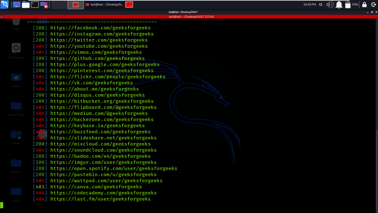Screen dimensions: 378x213
Task: Open the File System desktop icon
Action: (16, 51)
